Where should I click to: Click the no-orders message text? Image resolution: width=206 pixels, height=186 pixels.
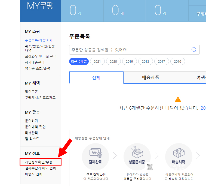[x=158, y=108]
